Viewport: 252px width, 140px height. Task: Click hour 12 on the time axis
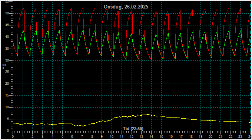132,137
